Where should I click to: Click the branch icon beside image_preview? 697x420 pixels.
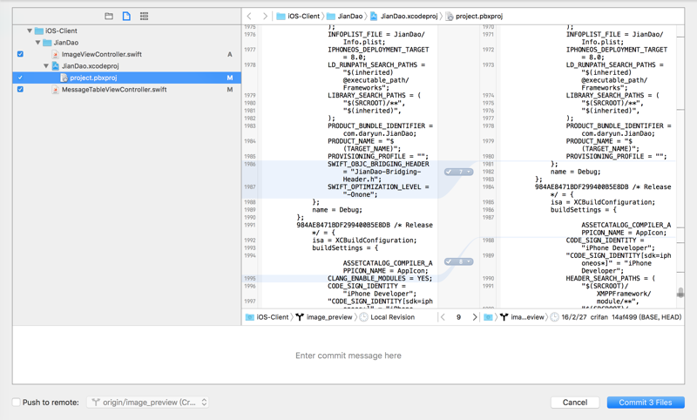(x=300, y=317)
